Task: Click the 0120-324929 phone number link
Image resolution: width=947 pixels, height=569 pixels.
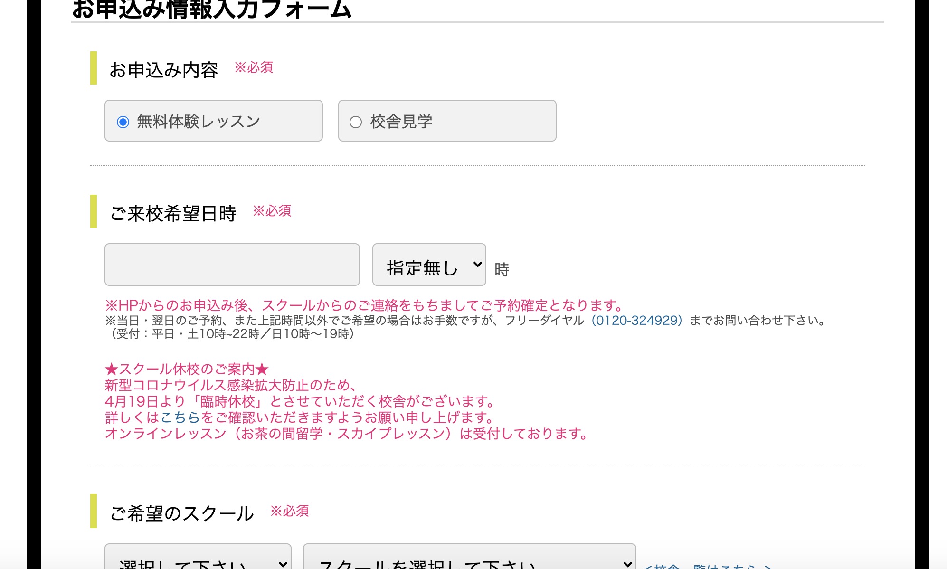Action: coord(636,321)
